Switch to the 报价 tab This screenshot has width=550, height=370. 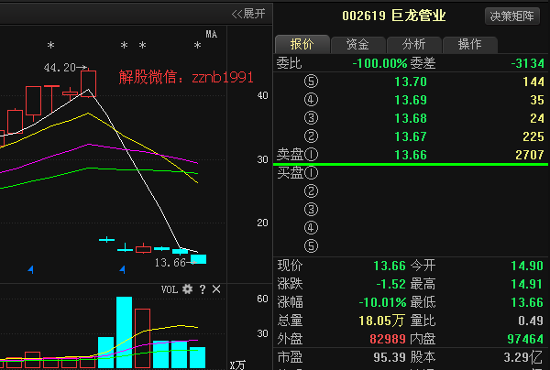point(302,44)
